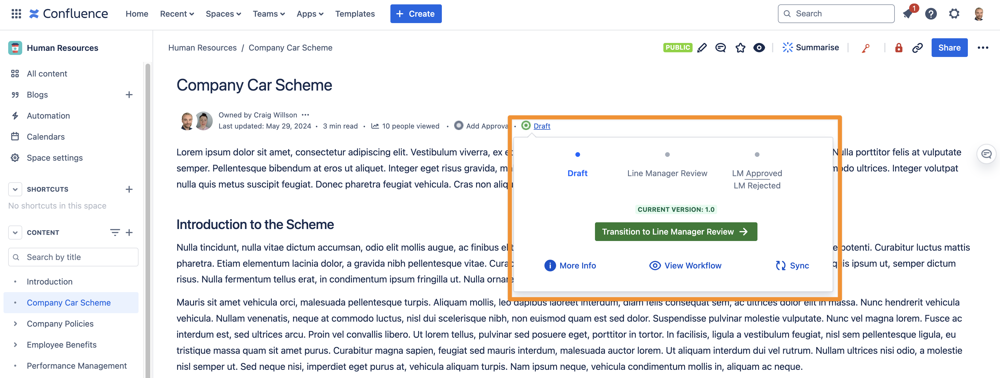Open the page comments icon
Screen dimensions: 1000x378
click(x=721, y=48)
